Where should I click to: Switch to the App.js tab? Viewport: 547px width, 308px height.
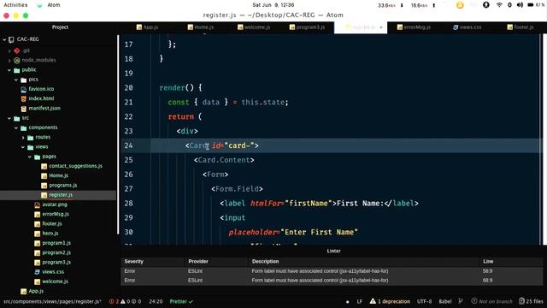click(147, 27)
